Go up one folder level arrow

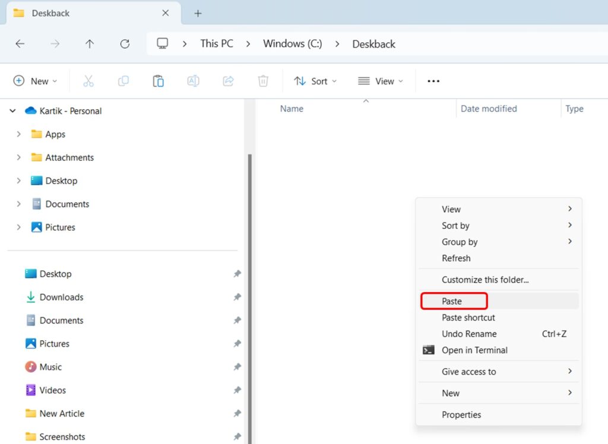[90, 44]
